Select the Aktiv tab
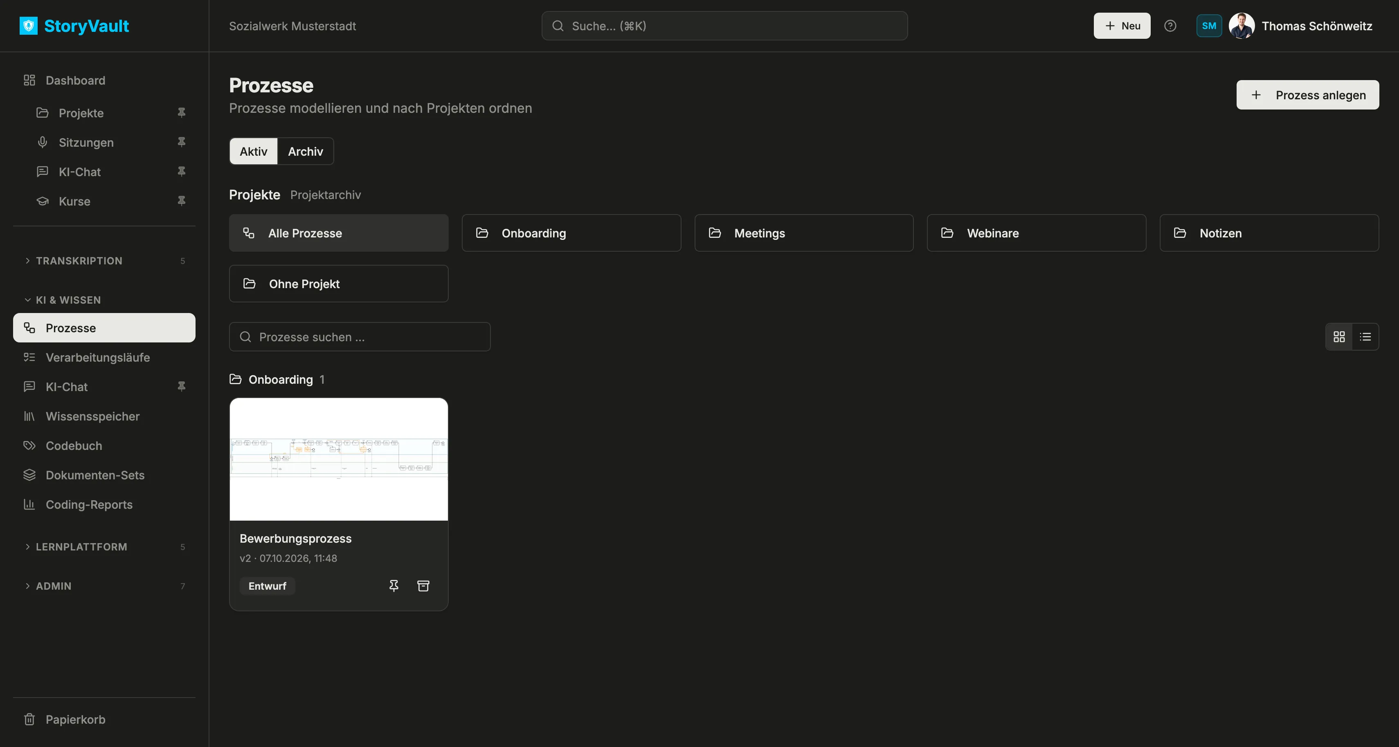The height and width of the screenshot is (747, 1399). 254,151
